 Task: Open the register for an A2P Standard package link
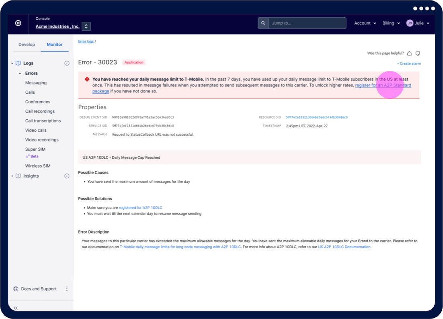(x=383, y=85)
